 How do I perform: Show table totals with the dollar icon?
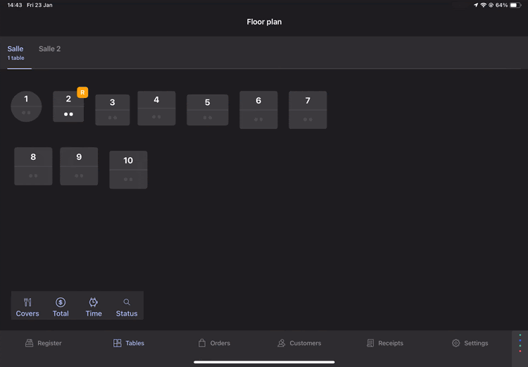61,306
